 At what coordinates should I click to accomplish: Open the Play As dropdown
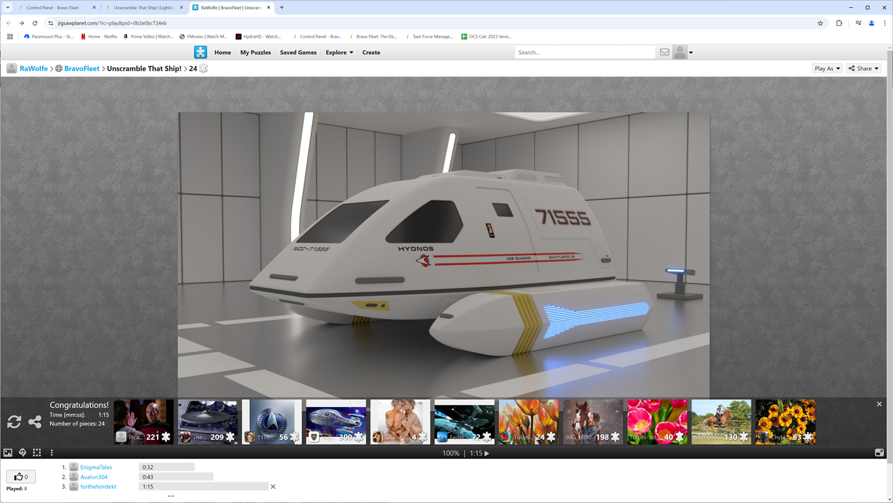pos(828,68)
